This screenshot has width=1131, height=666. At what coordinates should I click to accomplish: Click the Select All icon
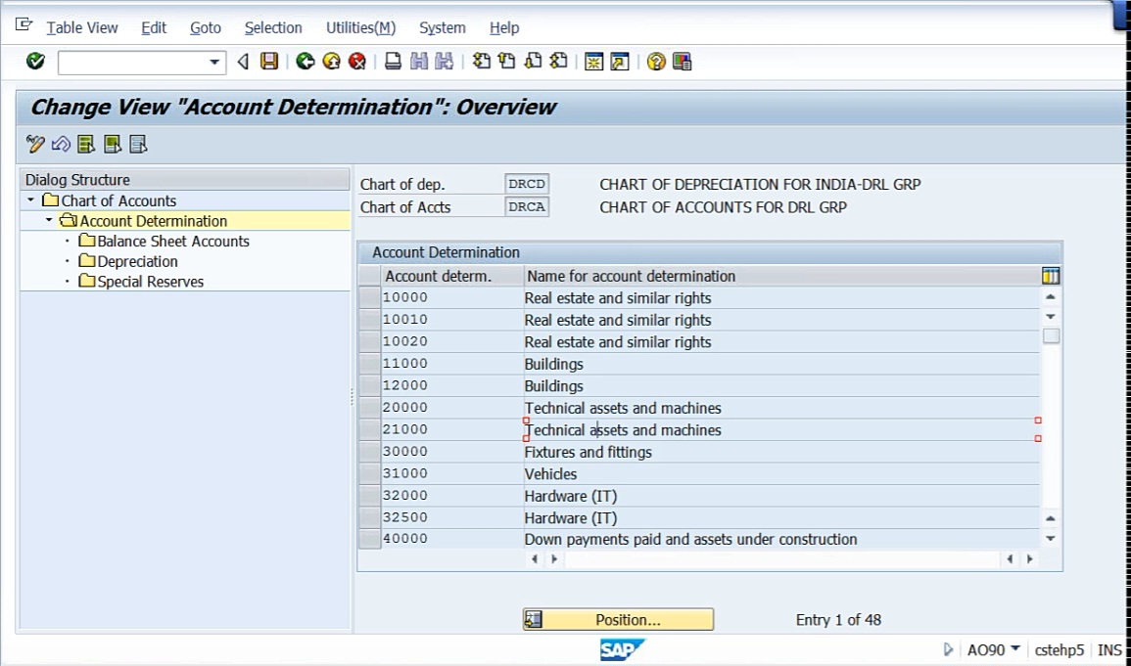pos(86,144)
